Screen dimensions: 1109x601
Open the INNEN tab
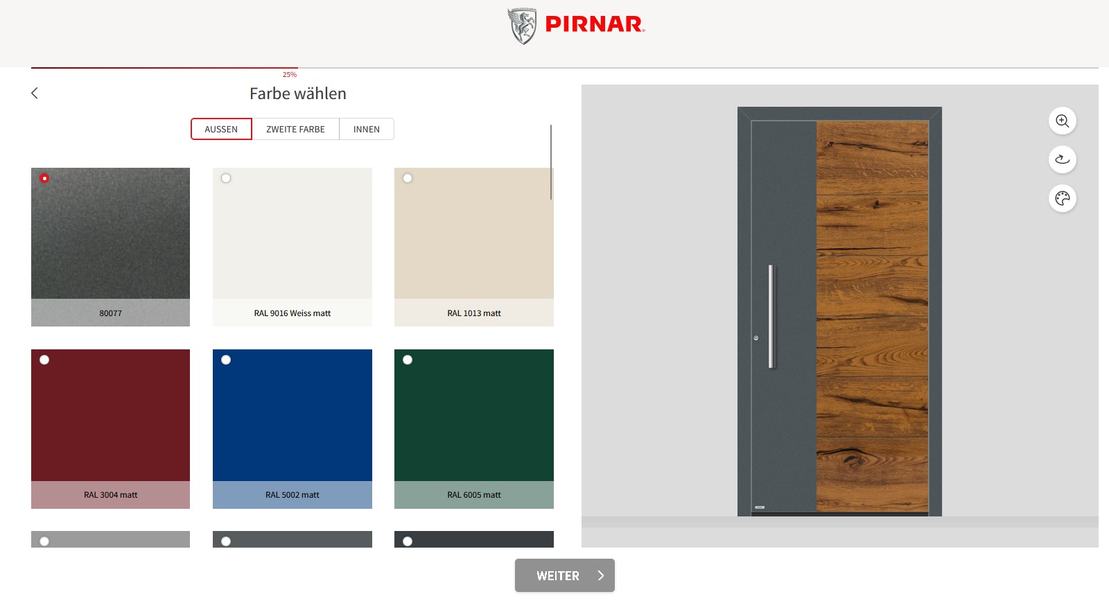tap(366, 130)
